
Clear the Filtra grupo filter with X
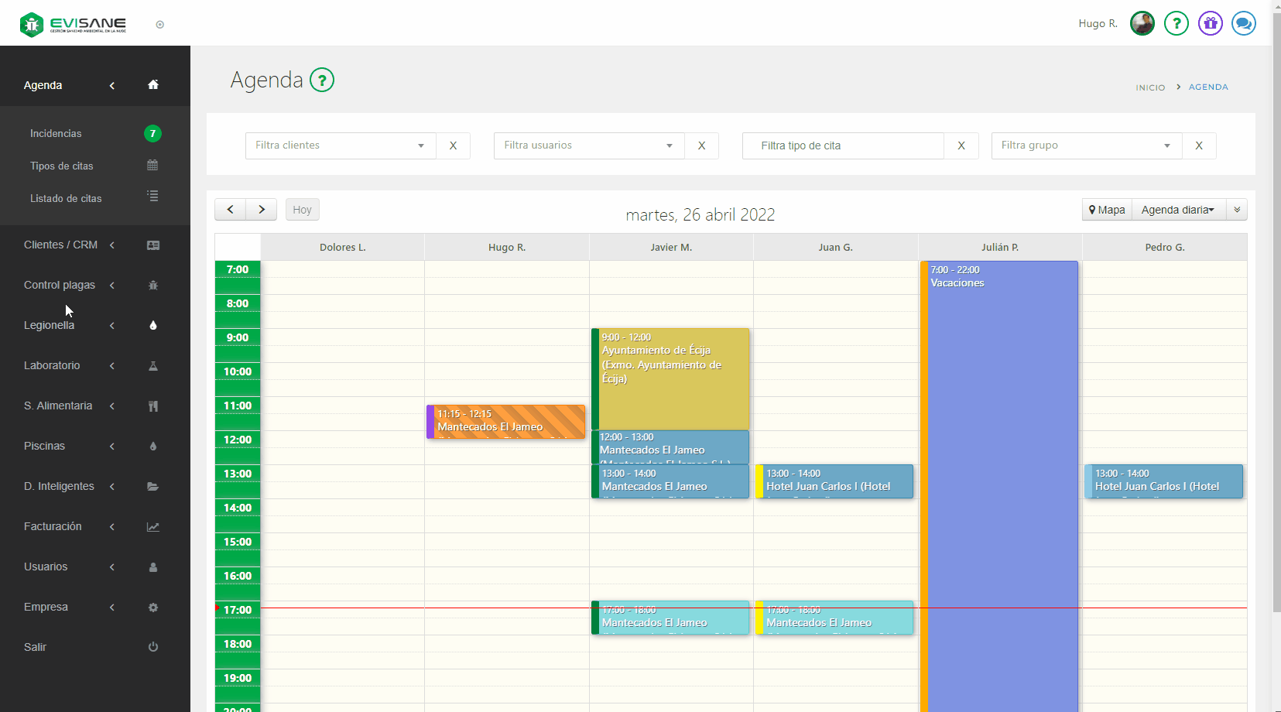click(x=1198, y=145)
